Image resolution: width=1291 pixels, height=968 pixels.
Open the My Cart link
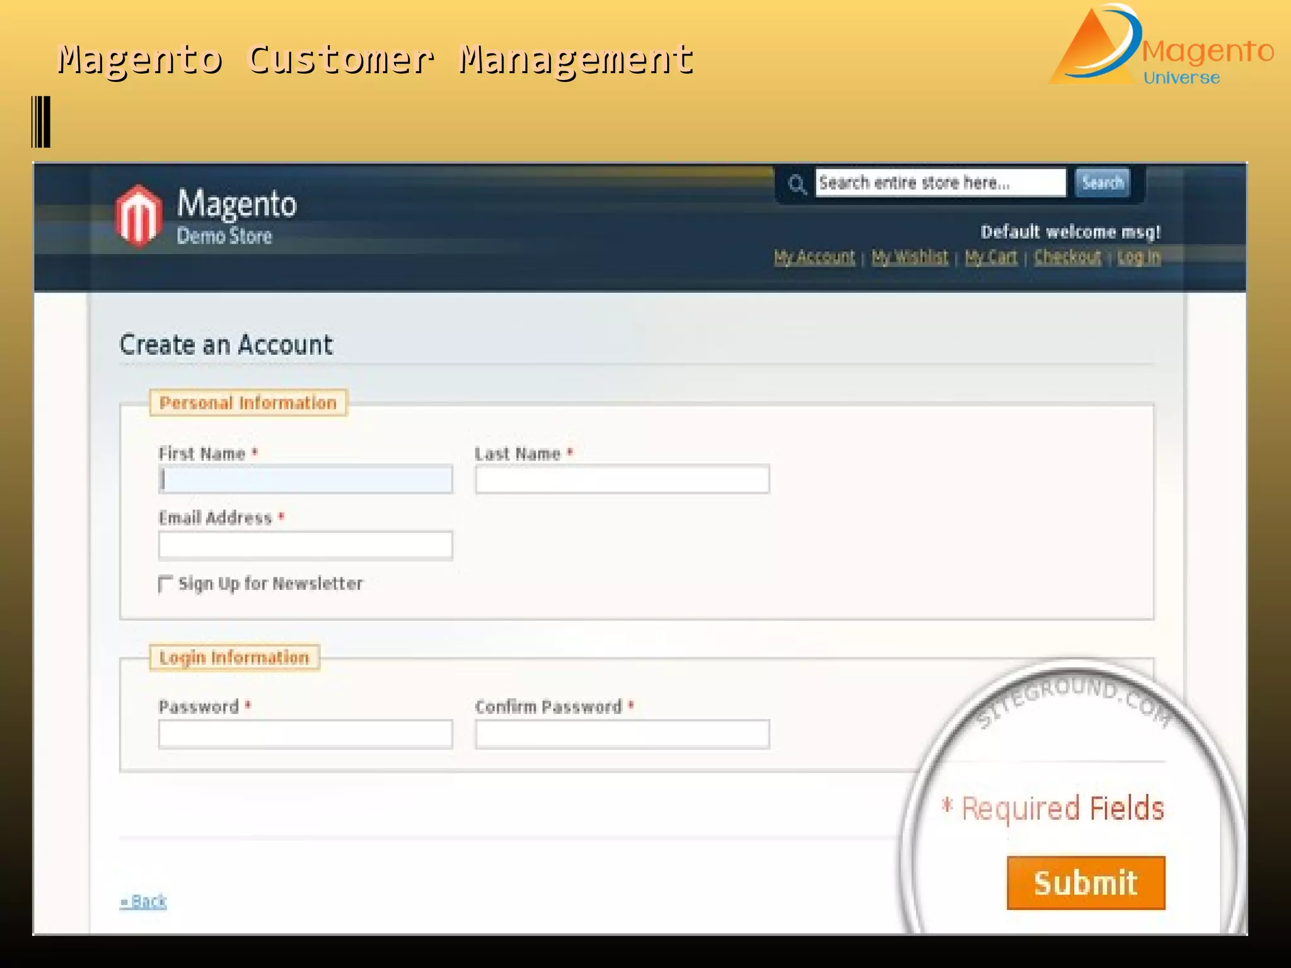coord(990,257)
